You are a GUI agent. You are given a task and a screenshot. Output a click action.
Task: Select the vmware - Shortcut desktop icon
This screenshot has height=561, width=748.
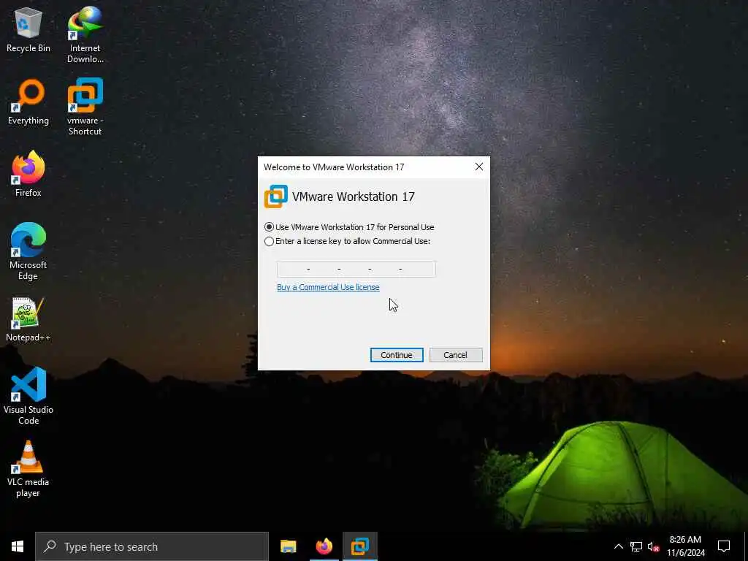(85, 107)
